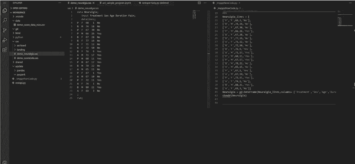The image size is (355, 164).
Task: Open the hamburger application menu
Action: (4, 3)
